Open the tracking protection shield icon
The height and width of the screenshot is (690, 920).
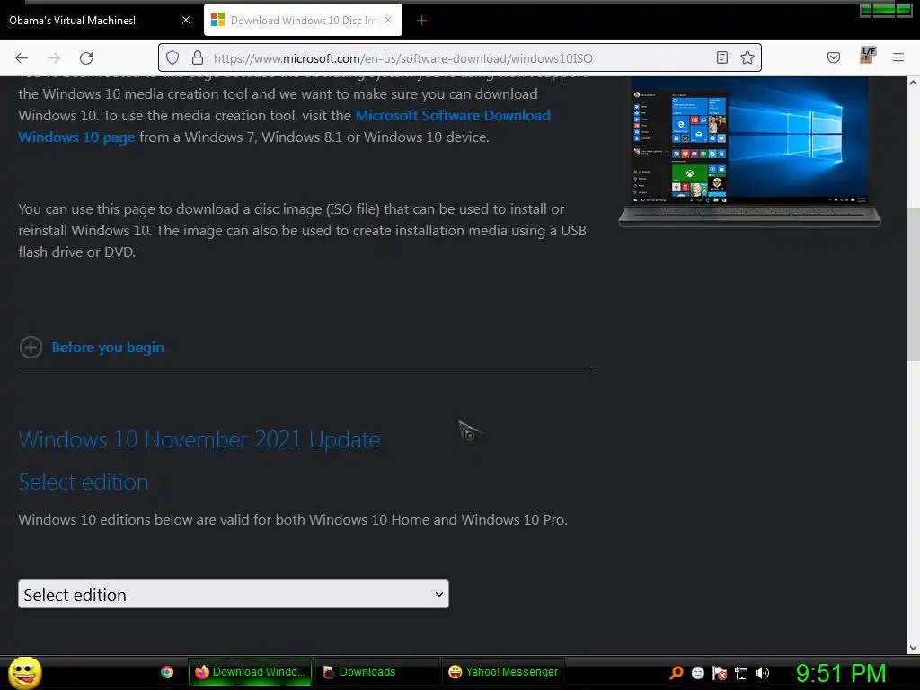172,57
